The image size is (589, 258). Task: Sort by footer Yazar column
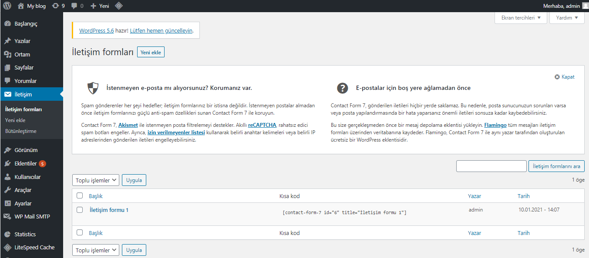pos(475,233)
